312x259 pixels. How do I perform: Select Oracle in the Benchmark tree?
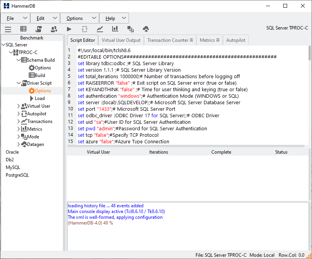click(12, 152)
